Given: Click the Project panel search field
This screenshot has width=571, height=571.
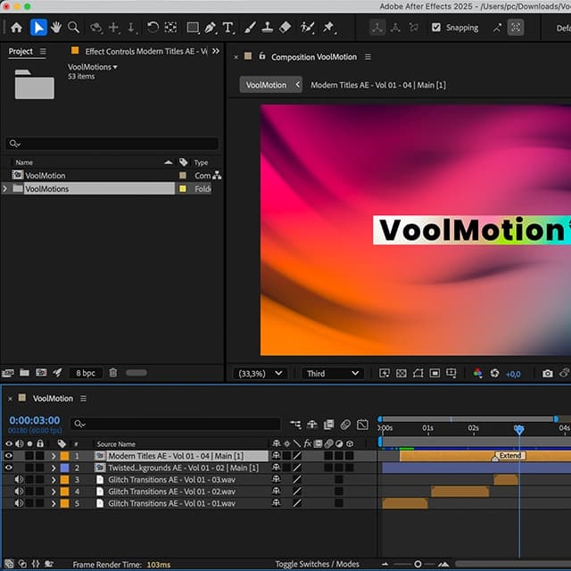Looking at the screenshot, I should tap(112, 144).
